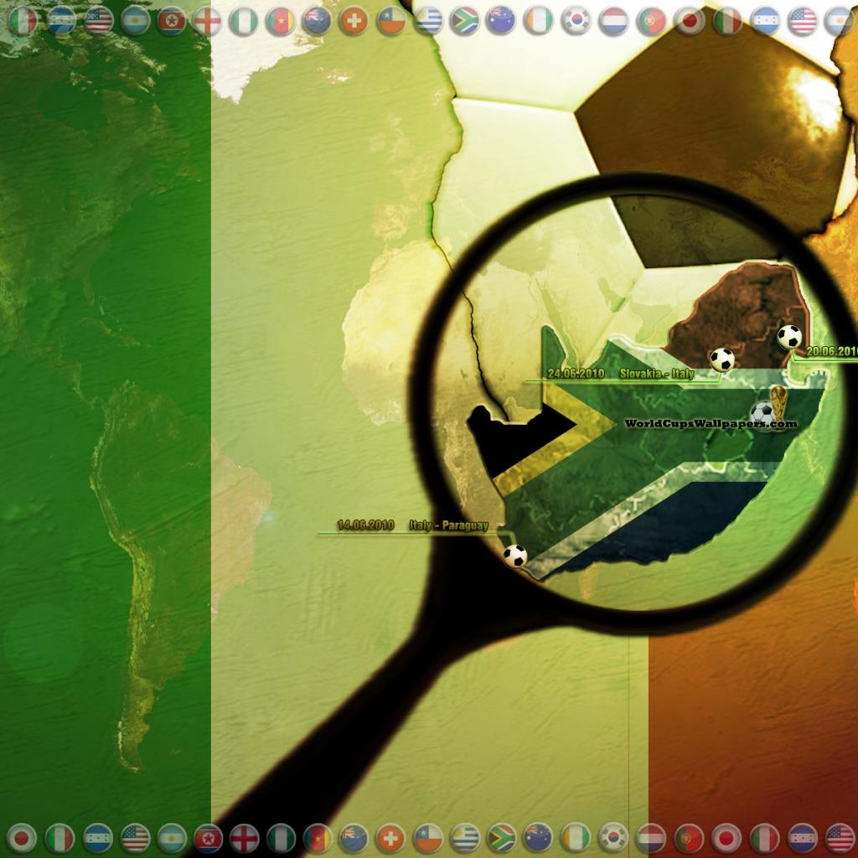The image size is (858, 858).
Task: Click the New Zealand flag in the bottom row
Action: tap(354, 837)
